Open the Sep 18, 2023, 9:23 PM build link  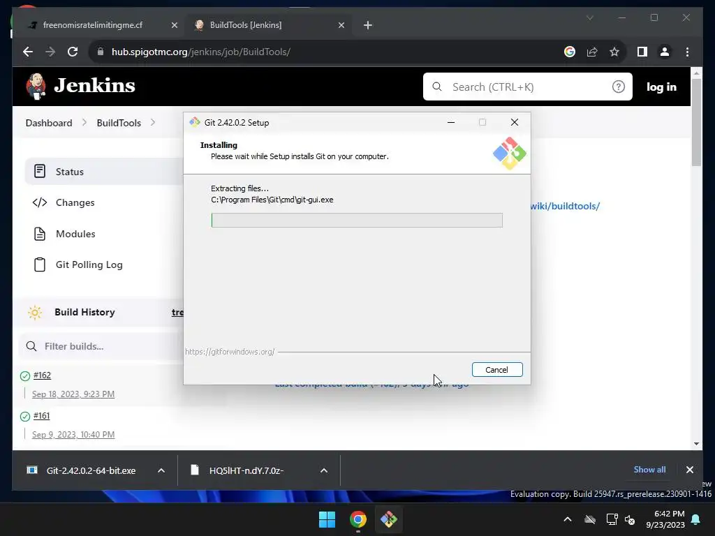73,394
